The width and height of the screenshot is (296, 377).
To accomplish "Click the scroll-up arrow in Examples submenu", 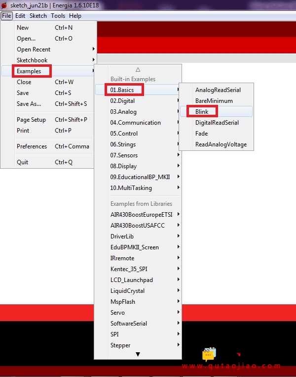I will point(138,70).
